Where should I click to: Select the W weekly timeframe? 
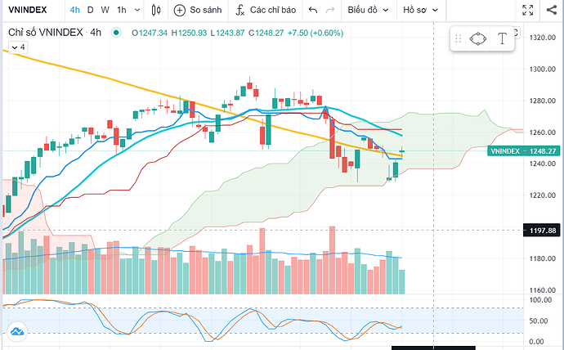[102, 11]
